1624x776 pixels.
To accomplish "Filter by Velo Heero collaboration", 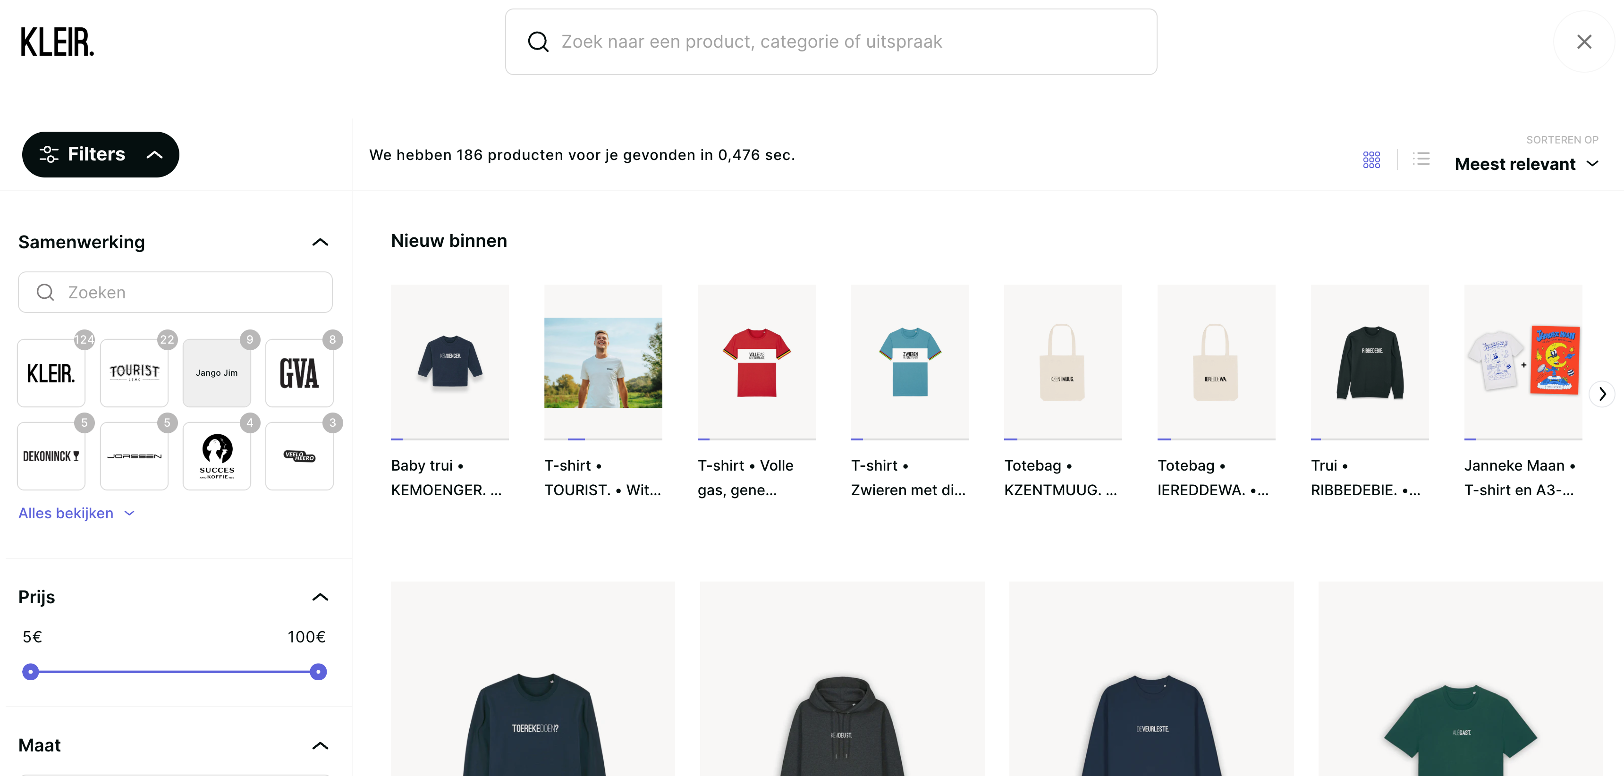I will 299,456.
